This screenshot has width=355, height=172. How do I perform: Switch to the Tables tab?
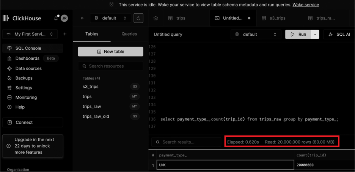[92, 34]
